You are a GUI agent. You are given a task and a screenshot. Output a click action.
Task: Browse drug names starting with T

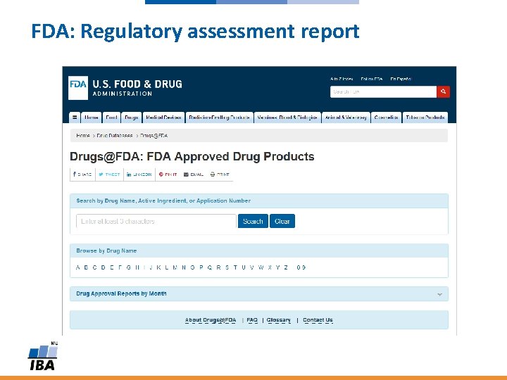coord(235,267)
